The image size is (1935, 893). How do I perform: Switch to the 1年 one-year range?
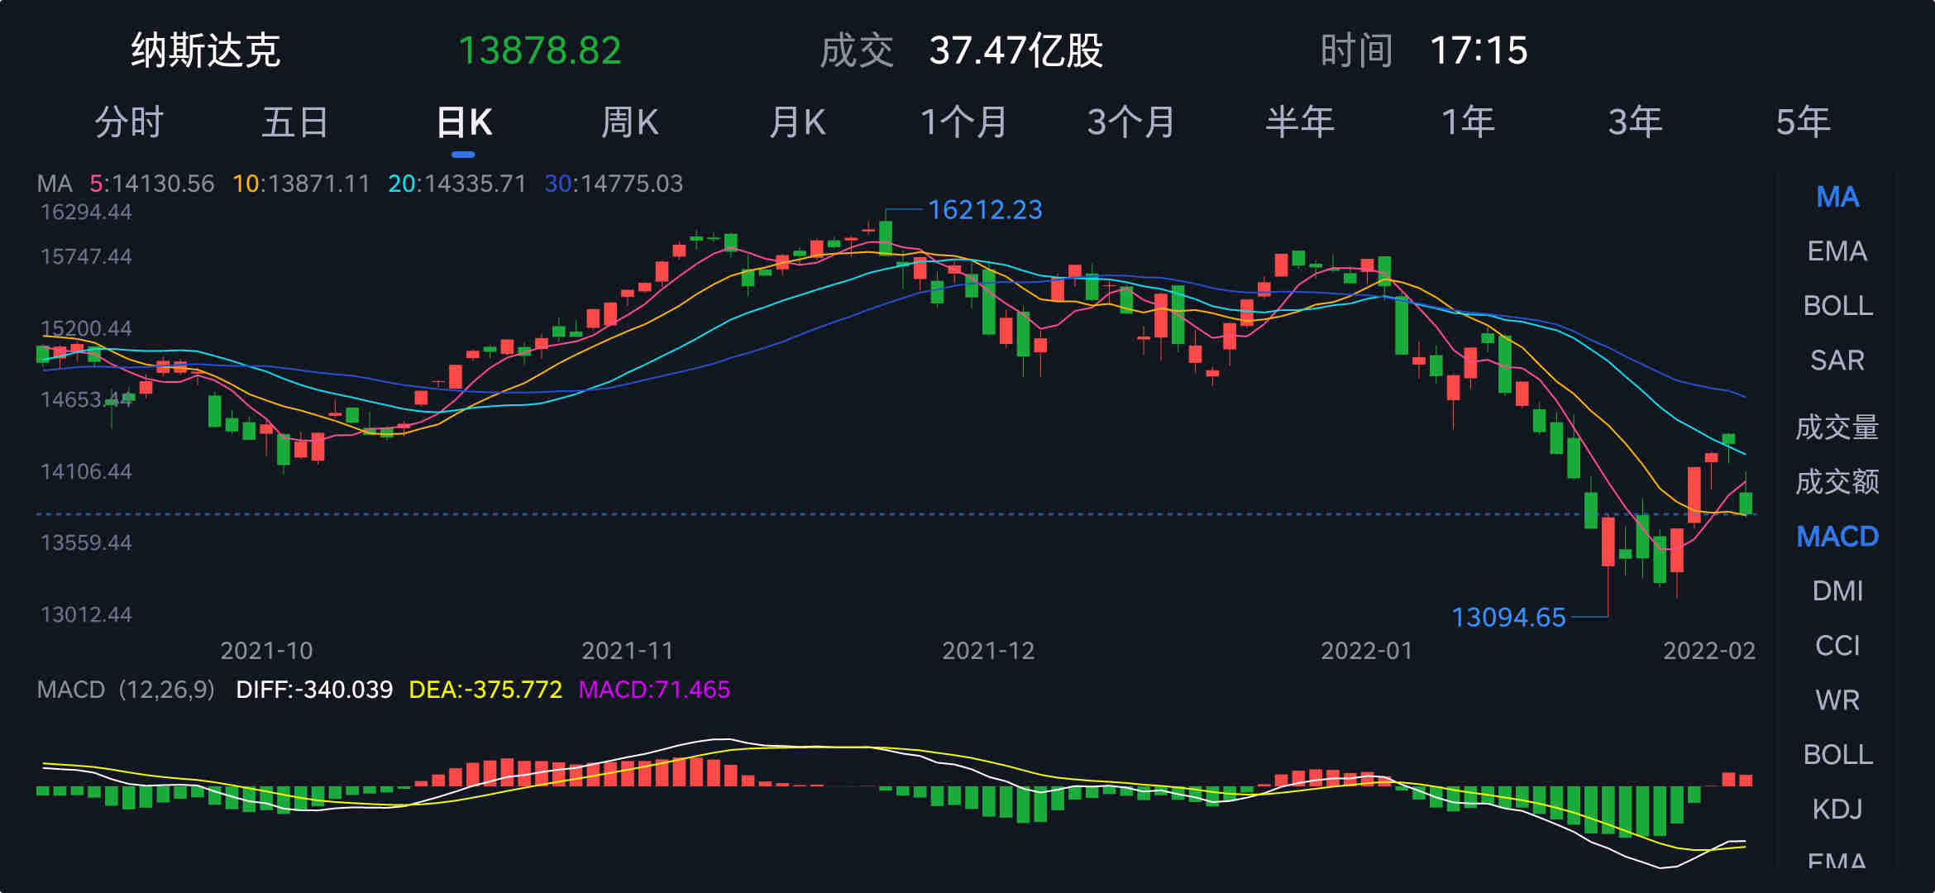point(1468,122)
